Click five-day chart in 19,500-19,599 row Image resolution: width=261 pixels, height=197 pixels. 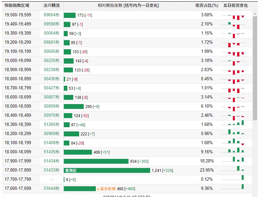click(x=234, y=17)
